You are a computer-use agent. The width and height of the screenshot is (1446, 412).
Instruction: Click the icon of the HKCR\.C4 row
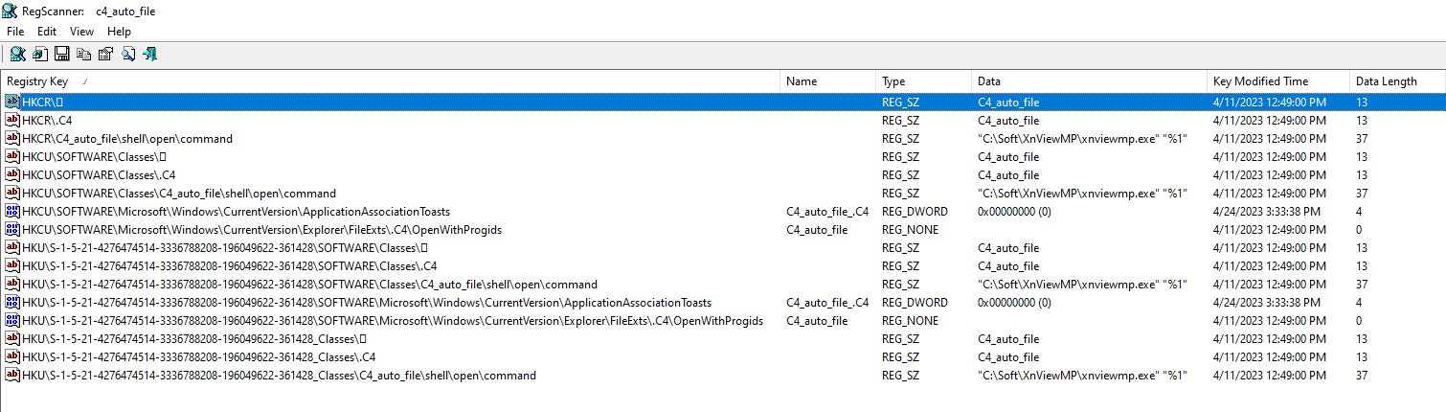(13, 121)
